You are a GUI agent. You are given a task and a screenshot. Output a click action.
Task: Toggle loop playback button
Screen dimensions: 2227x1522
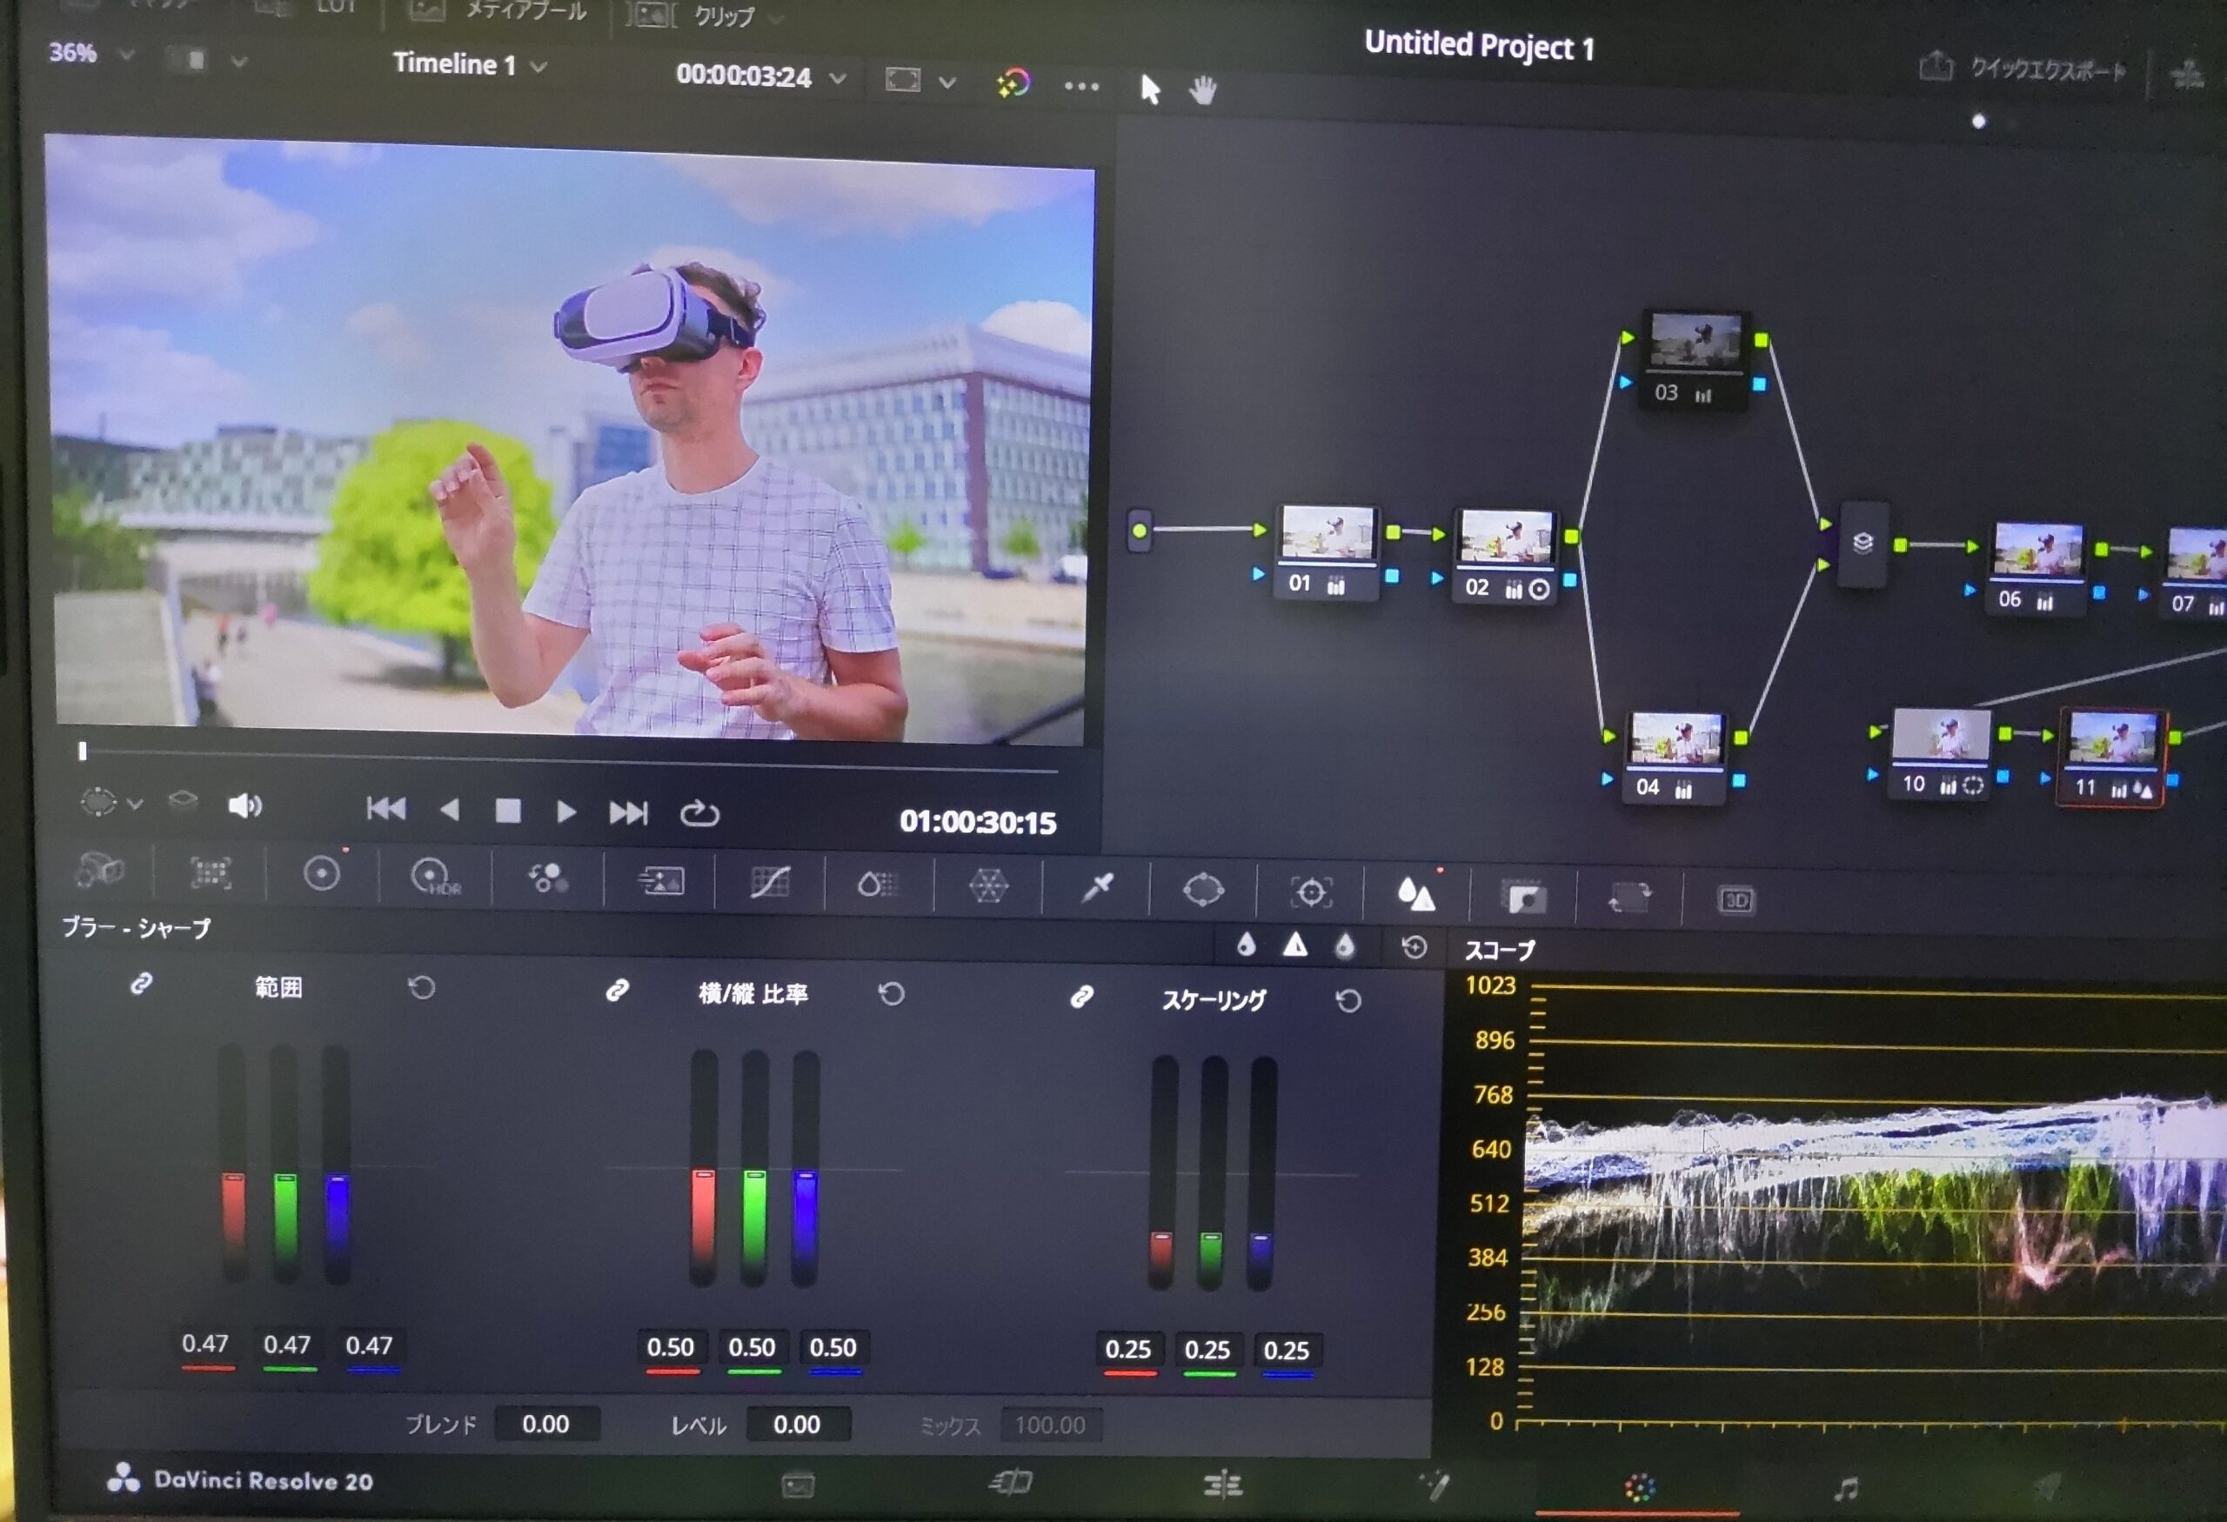click(699, 813)
